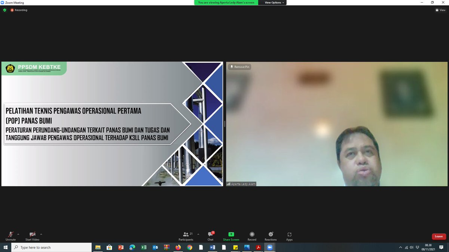Open the volume control in system tray

click(x=412, y=247)
